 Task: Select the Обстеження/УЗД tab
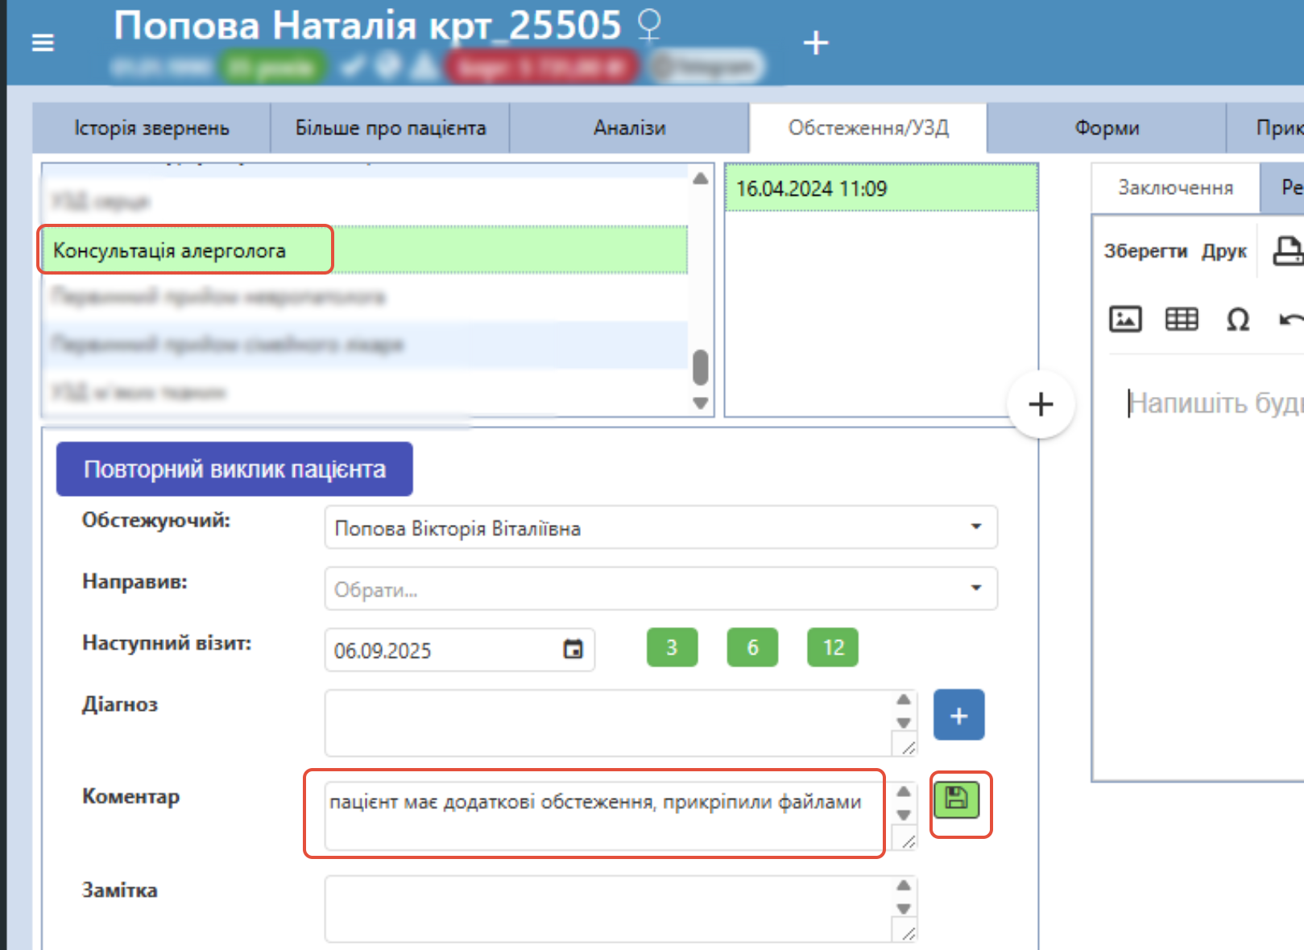click(x=868, y=128)
